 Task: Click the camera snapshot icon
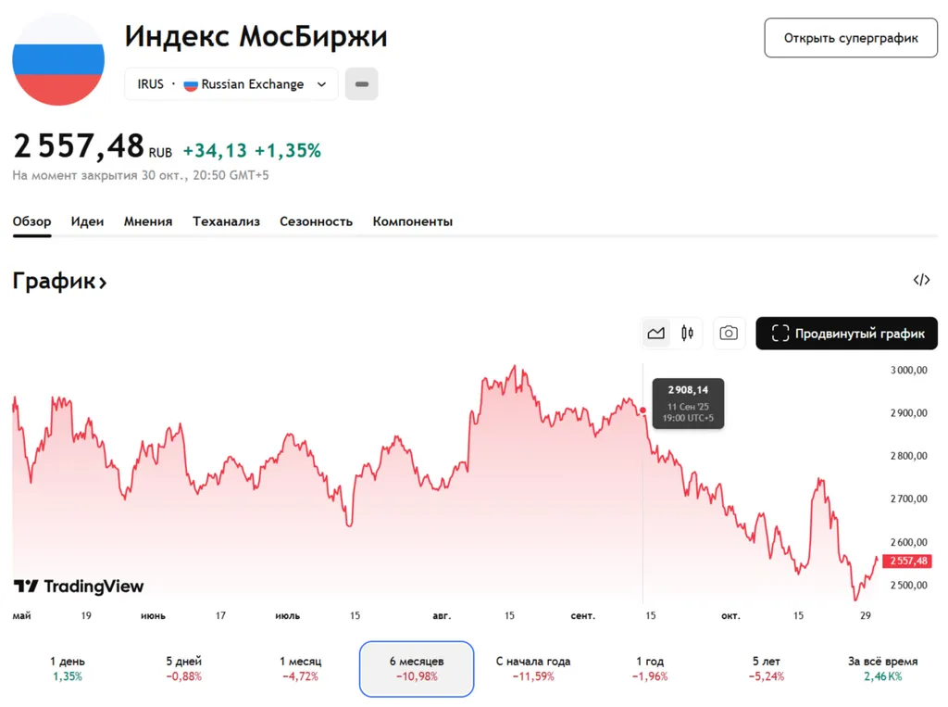(x=729, y=334)
